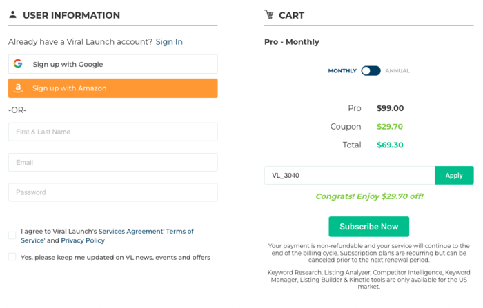Click the Amazon logo icon
The image size is (483, 308).
pyautogui.click(x=18, y=88)
